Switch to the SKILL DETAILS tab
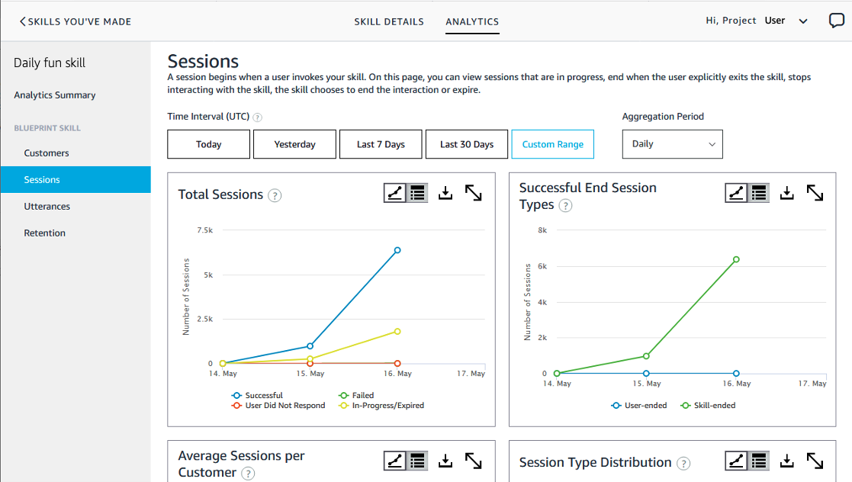The image size is (852, 482). pyautogui.click(x=389, y=21)
